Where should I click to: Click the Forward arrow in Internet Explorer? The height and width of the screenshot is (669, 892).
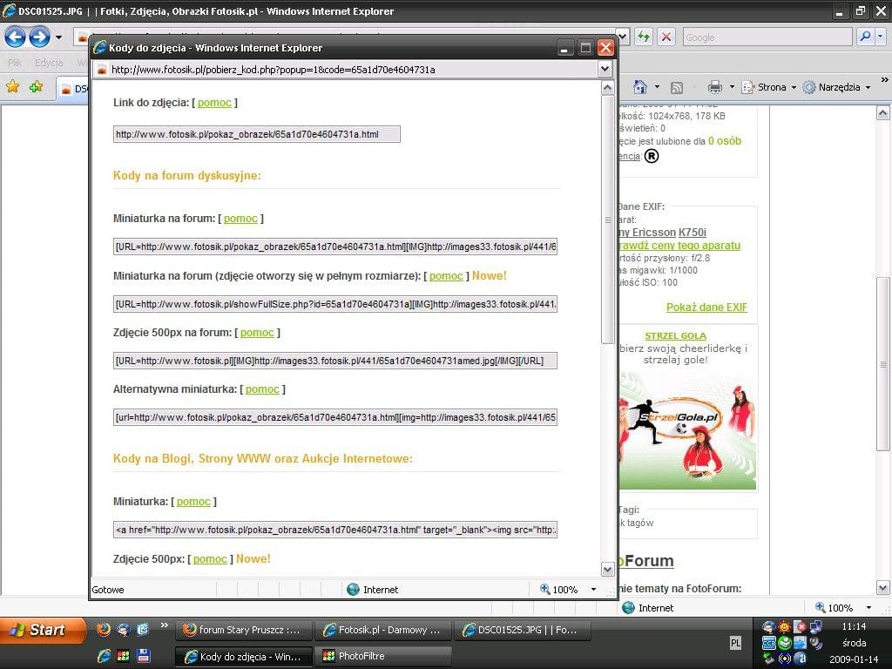39,37
